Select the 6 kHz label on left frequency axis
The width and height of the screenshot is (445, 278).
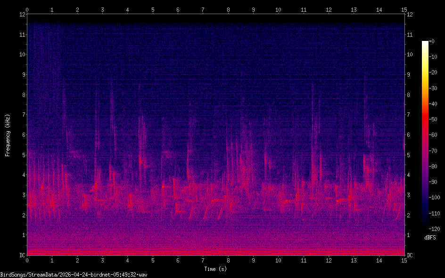click(23, 135)
